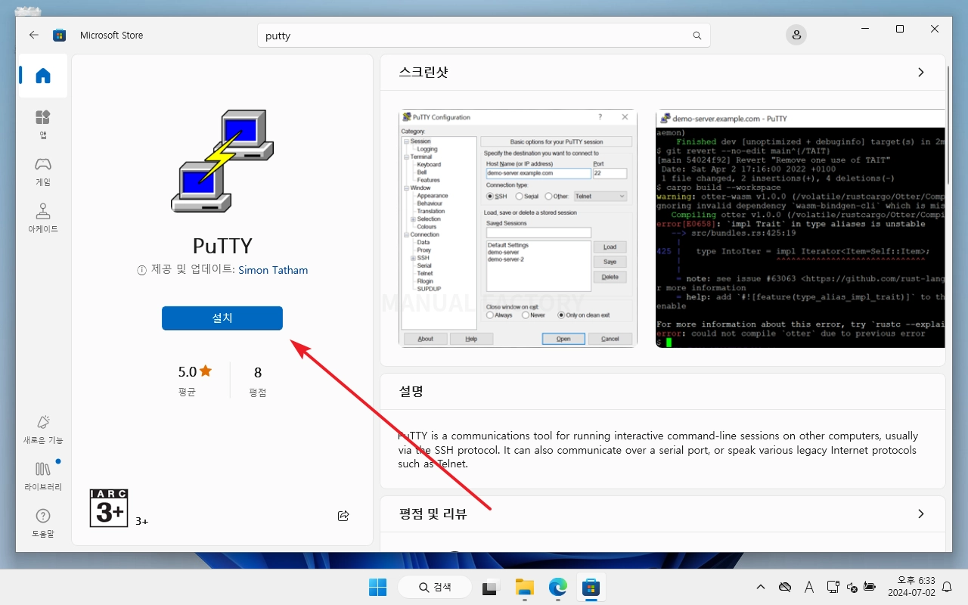This screenshot has width=968, height=605.
Task: Open the demo-server terminal screenshot thumbnail
Action: pos(800,228)
